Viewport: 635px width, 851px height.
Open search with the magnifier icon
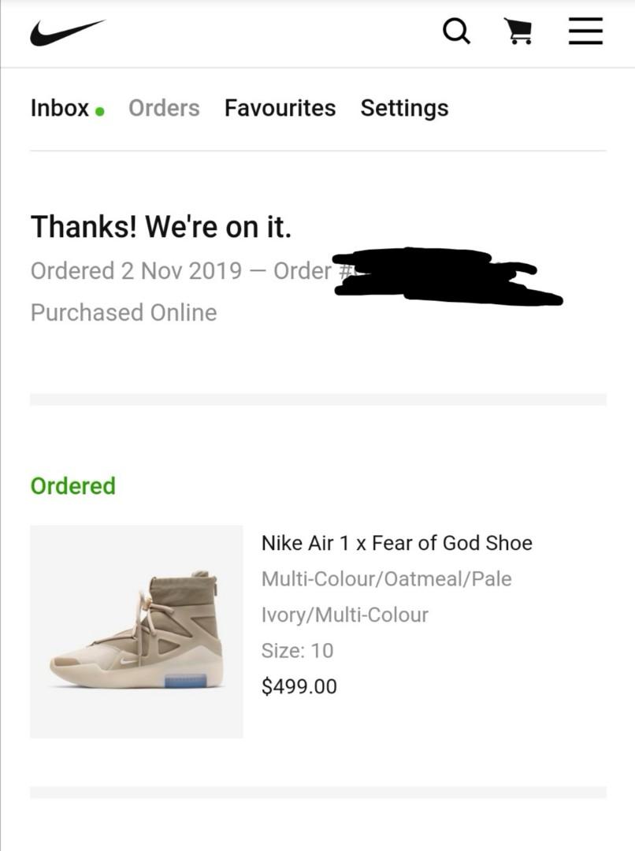coord(456,32)
